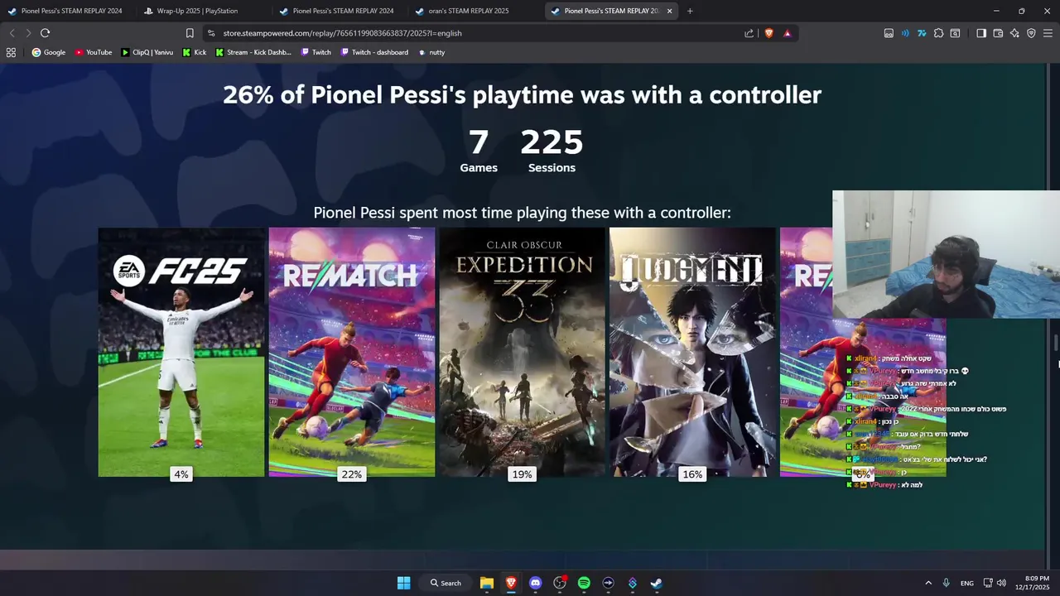
Task: Bookmark this page icon
Action: coord(190,33)
